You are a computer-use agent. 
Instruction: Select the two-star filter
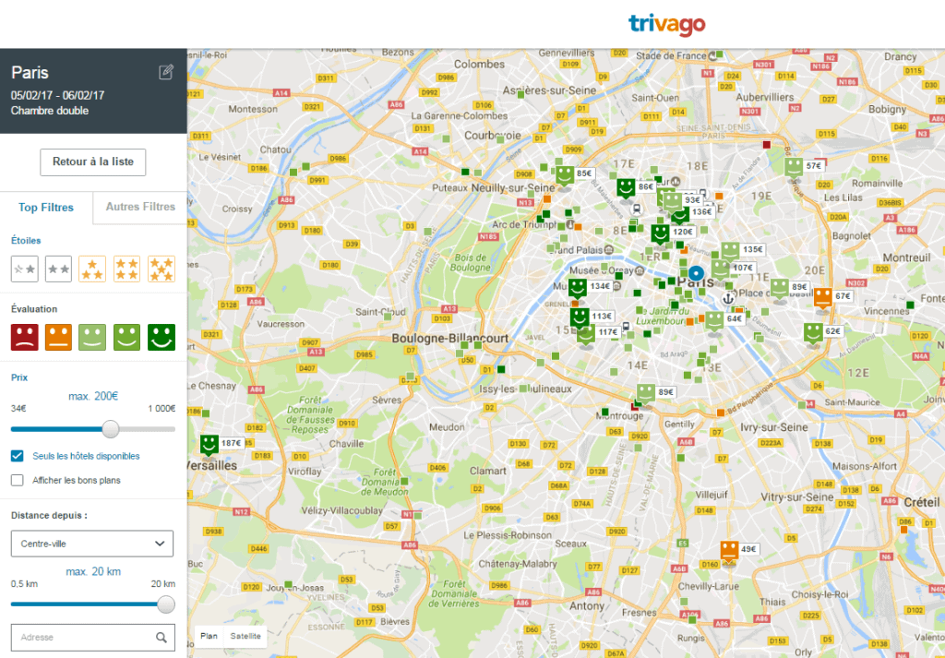coord(58,269)
